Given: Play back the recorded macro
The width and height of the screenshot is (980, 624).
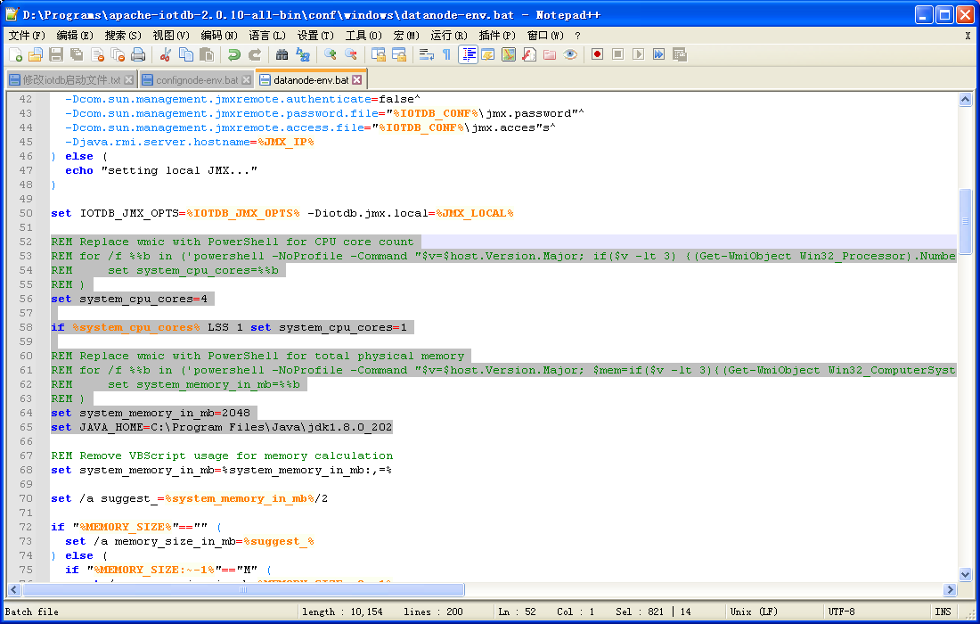Looking at the screenshot, I should point(638,55).
